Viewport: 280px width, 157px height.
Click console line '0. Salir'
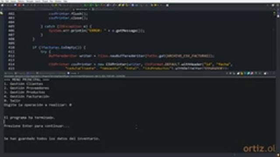[x=12, y=101]
